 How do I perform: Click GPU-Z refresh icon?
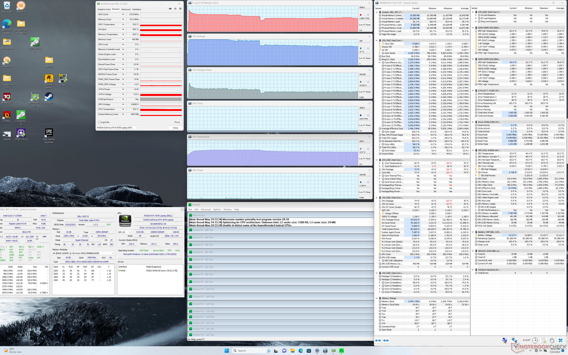point(175,9)
